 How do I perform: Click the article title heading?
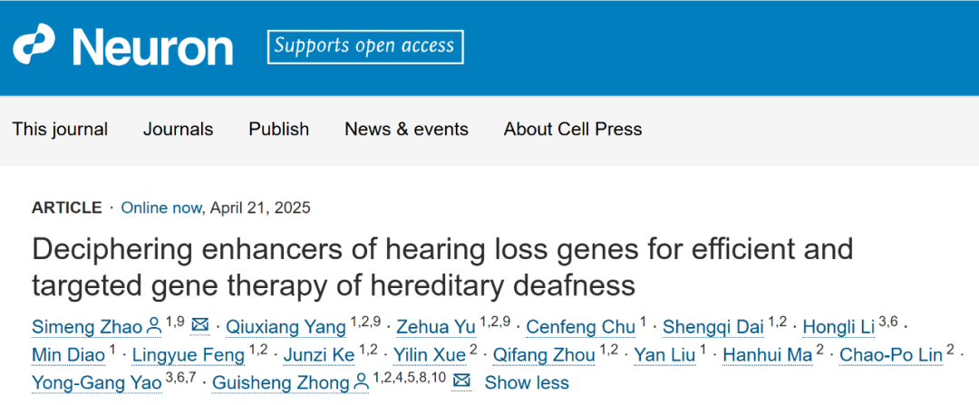click(x=442, y=266)
